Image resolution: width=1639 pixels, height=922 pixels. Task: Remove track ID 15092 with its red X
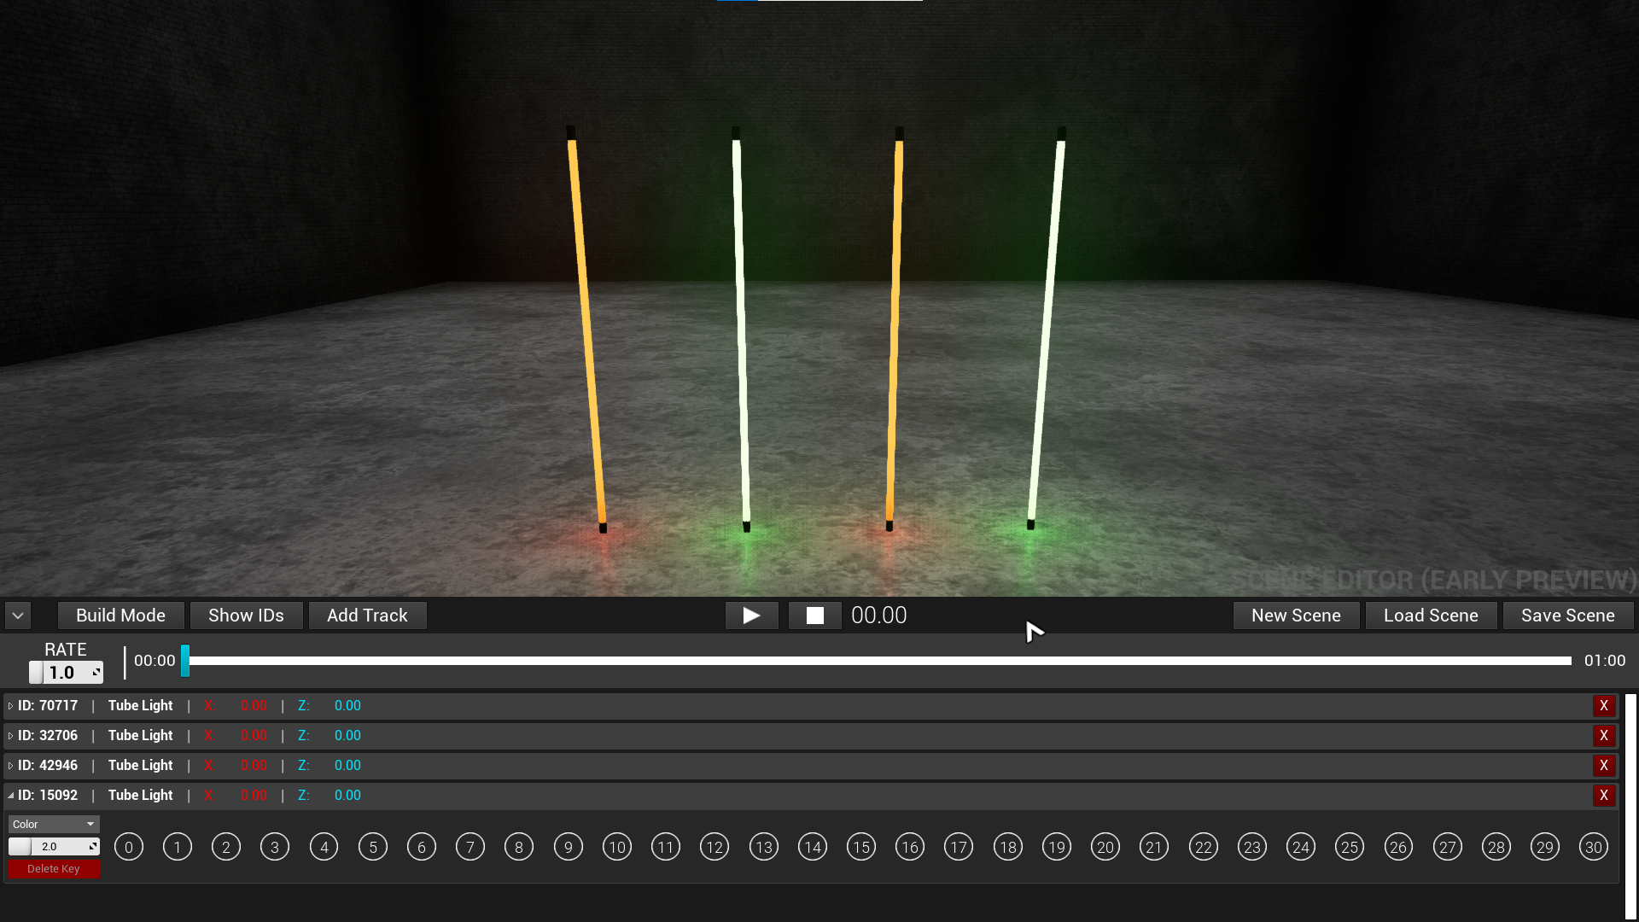(1603, 796)
